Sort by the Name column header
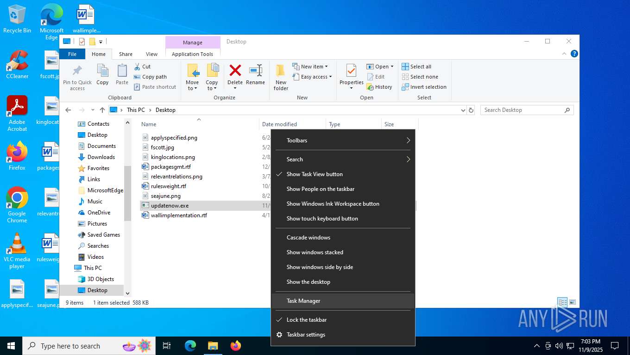The width and height of the screenshot is (630, 355). (x=199, y=124)
